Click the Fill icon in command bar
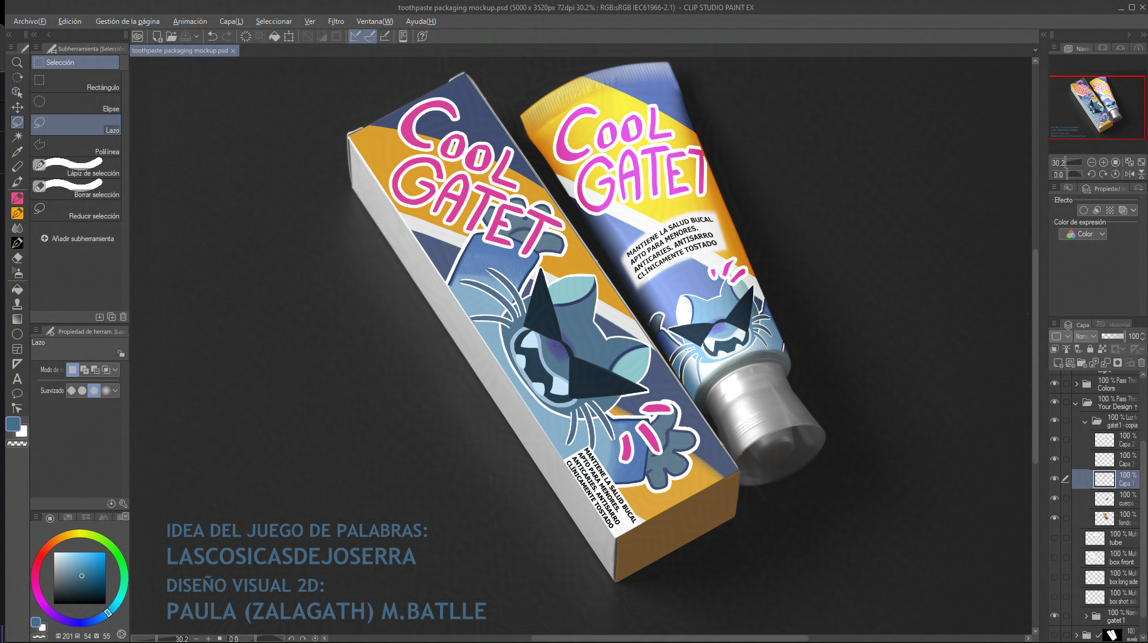The width and height of the screenshot is (1148, 643). (274, 36)
